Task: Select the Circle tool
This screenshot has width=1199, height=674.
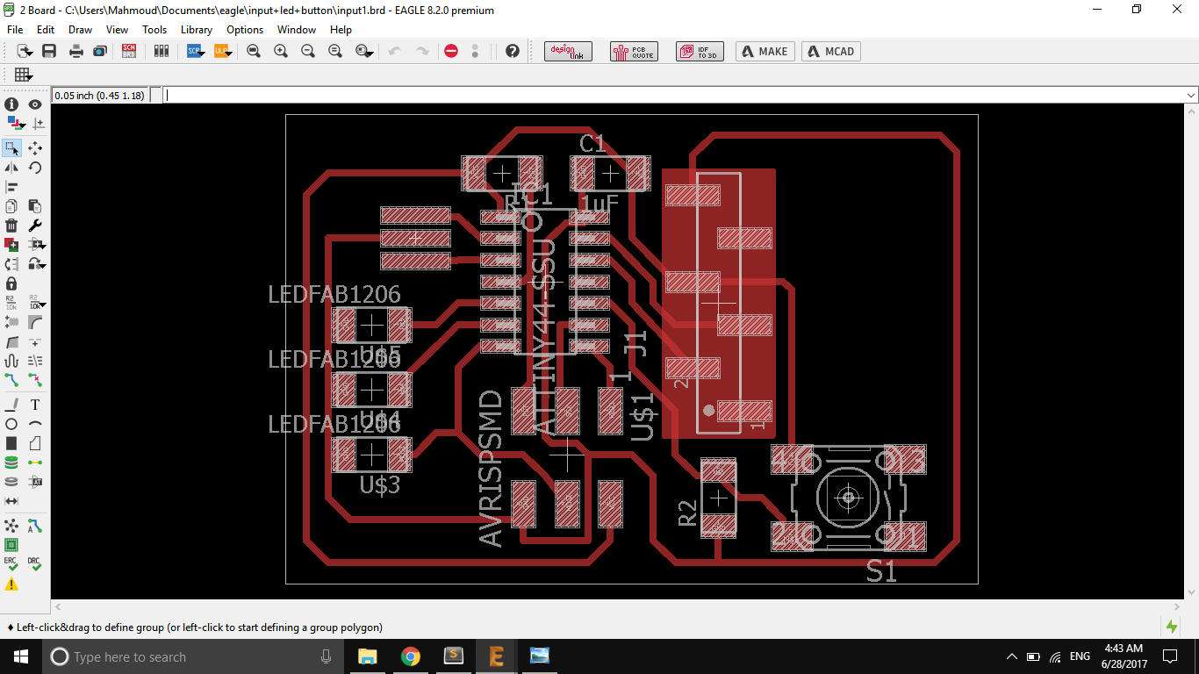Action: (x=11, y=424)
